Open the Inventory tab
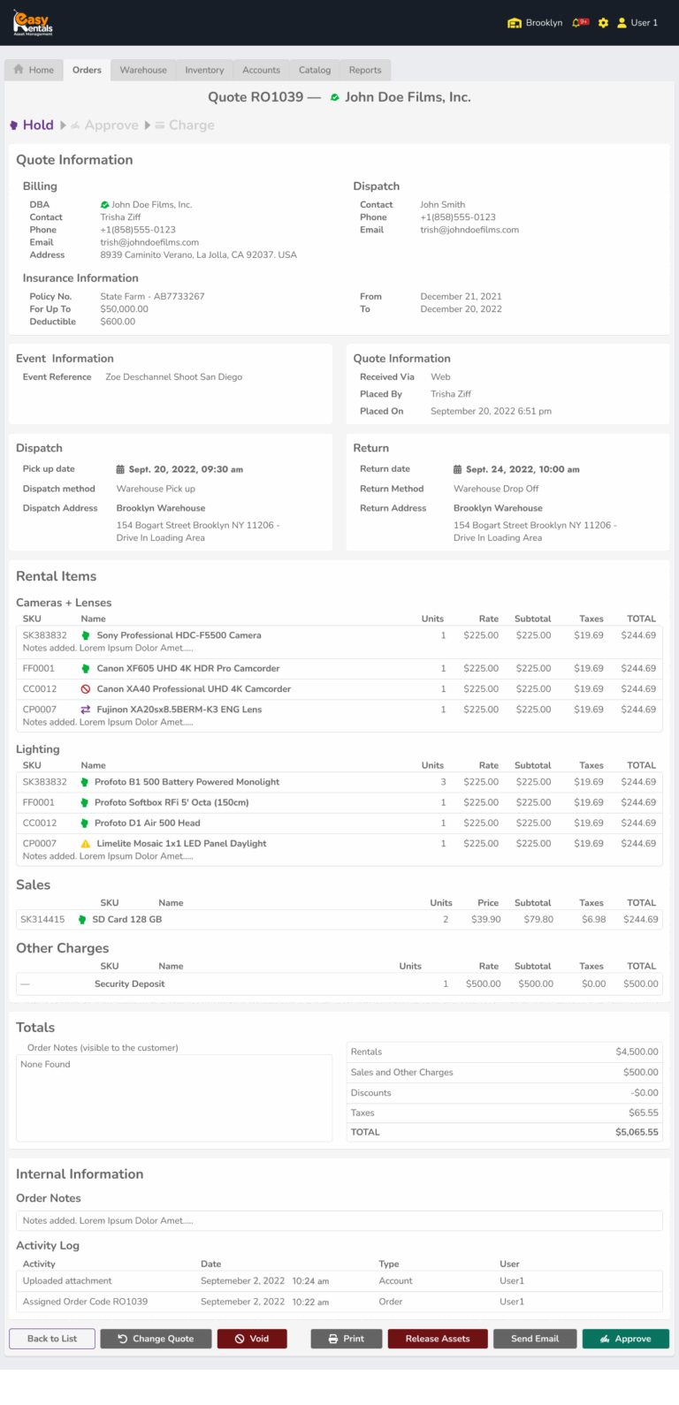Screen dimensions: 679x1405 [204, 70]
